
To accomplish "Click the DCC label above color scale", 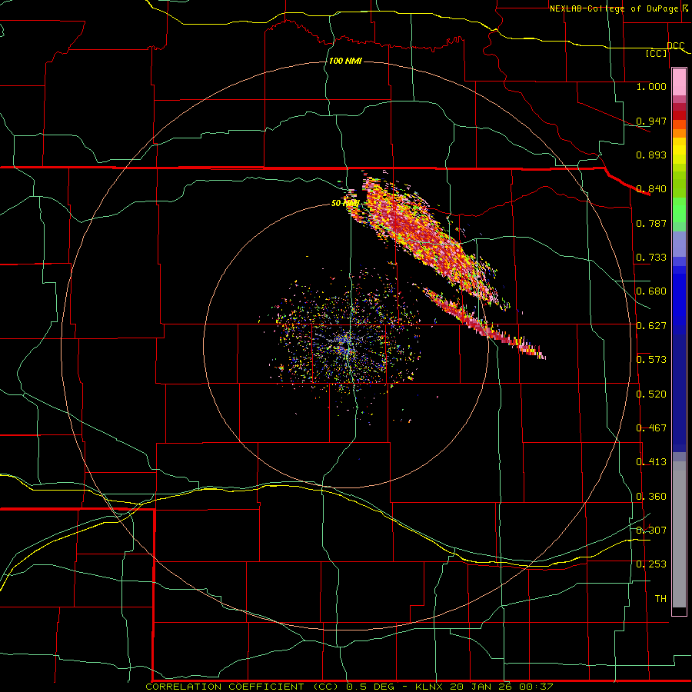I will tap(675, 45).
